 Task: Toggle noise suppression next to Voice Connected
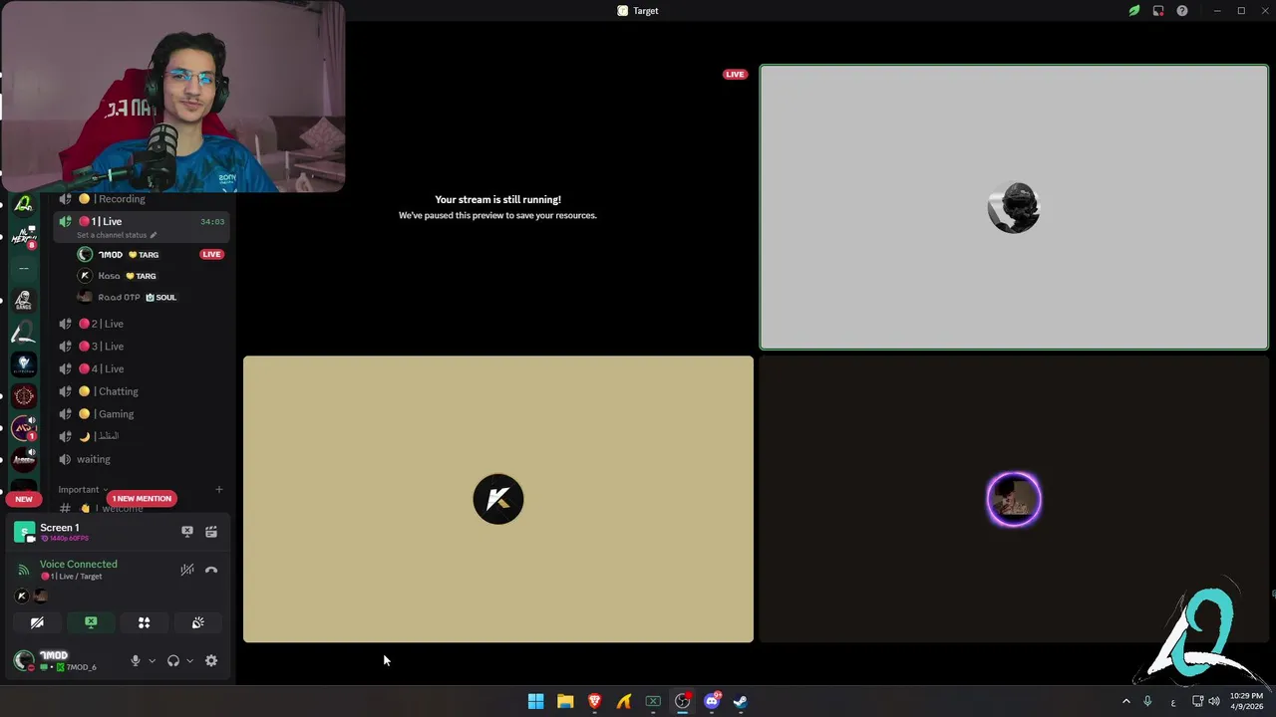click(186, 570)
